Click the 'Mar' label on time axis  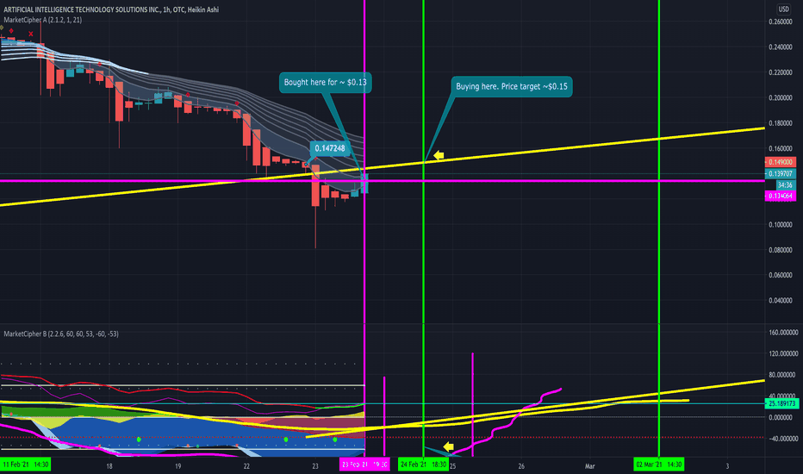pos(590,466)
